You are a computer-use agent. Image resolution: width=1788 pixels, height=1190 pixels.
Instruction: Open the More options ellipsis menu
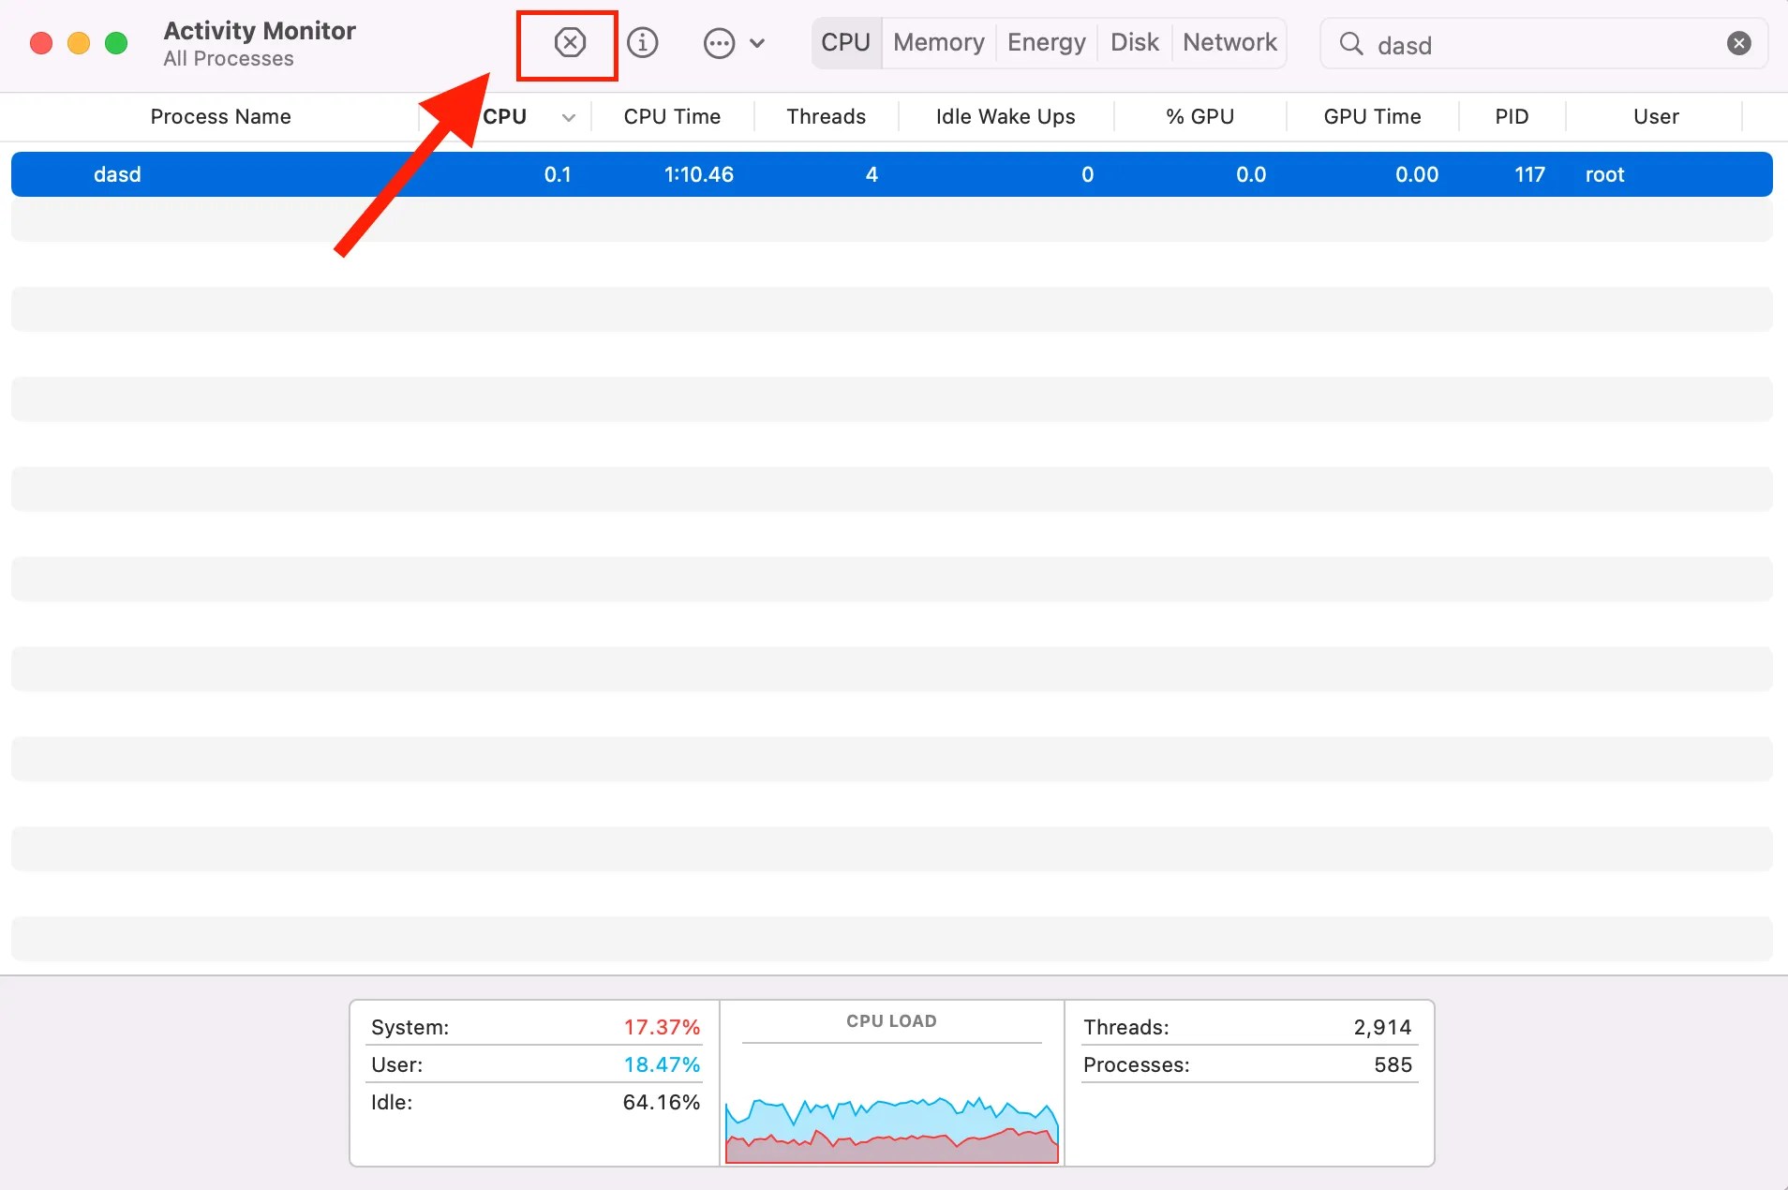[x=719, y=43]
